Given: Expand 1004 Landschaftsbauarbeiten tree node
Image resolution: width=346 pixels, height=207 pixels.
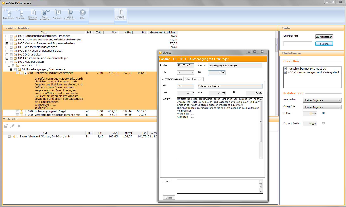Looking at the screenshot, I should pyautogui.click(x=7, y=36).
